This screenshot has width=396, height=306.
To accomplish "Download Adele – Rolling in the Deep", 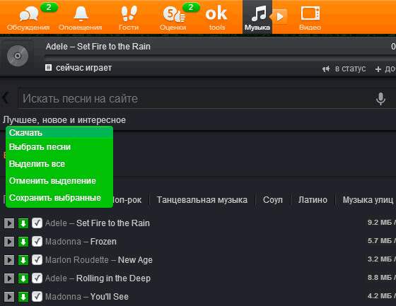I will (x=23, y=278).
